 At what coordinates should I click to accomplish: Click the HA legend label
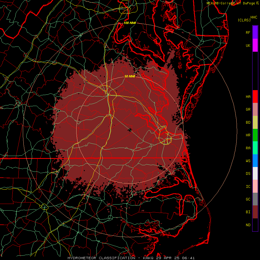(x=248, y=97)
